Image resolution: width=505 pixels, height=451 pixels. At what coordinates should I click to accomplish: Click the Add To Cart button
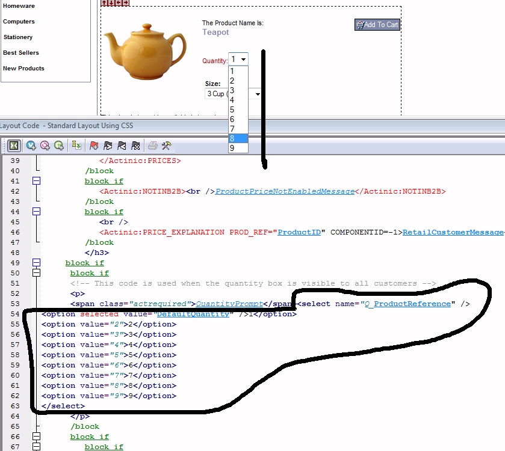[x=377, y=25]
